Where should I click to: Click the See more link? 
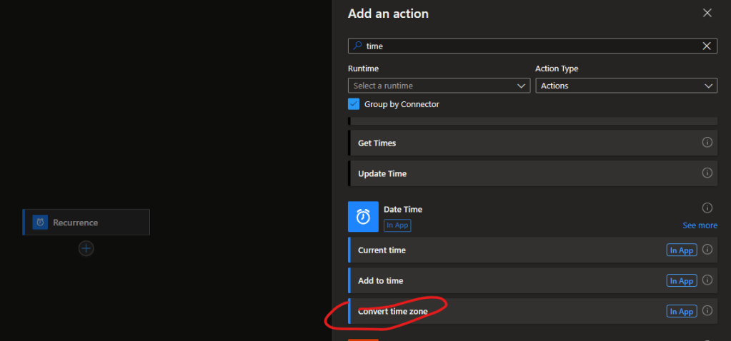[x=700, y=225]
